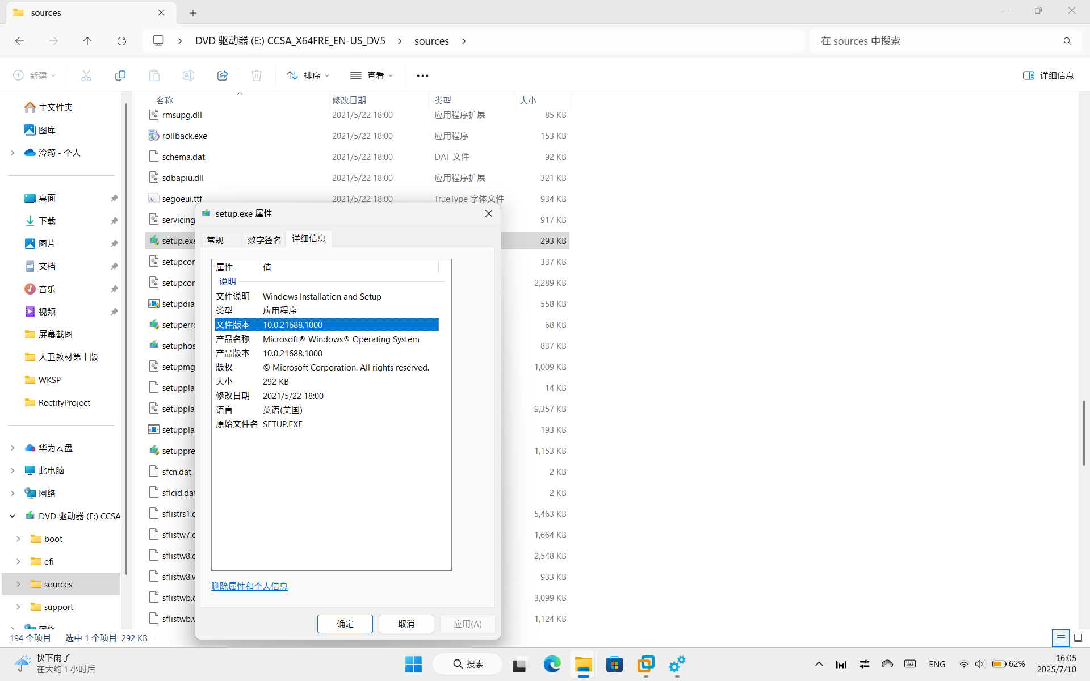The image size is (1090, 681).
Task: Switch to the 数字签名 tab
Action: point(264,240)
